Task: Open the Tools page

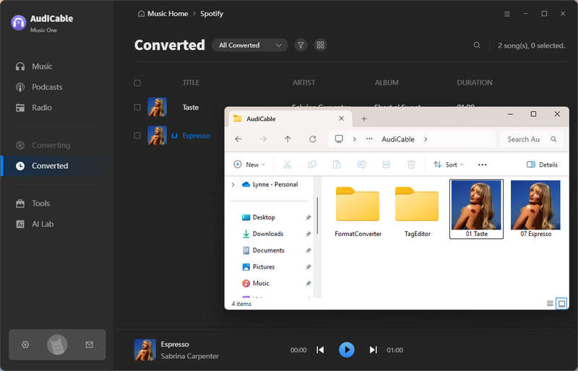Action: click(x=33, y=204)
